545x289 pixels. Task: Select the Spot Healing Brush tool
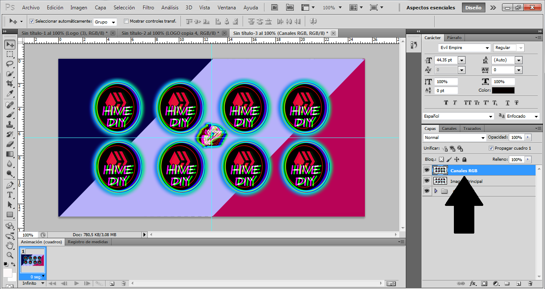[10, 105]
